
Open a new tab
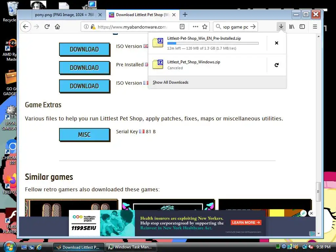185,14
